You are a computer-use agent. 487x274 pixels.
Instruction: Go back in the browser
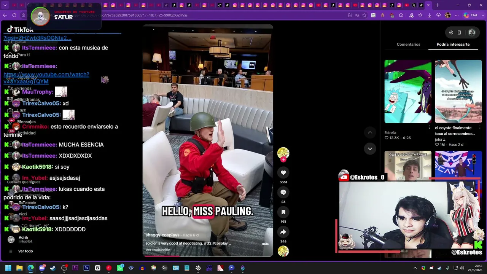[5, 15]
